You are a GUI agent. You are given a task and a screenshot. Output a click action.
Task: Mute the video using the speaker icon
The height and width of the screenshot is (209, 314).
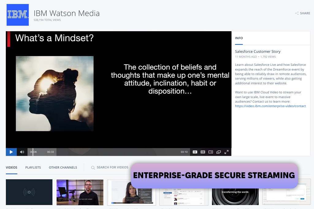[22, 152]
